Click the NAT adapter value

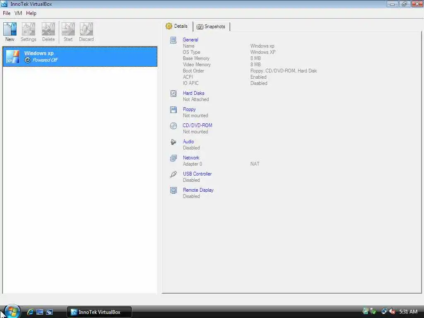coord(255,164)
